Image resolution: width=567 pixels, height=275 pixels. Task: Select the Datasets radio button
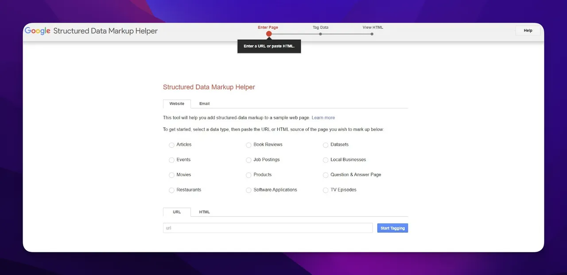tap(326, 145)
